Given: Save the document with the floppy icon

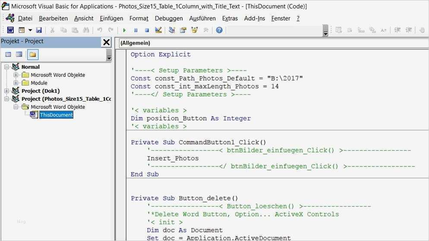Looking at the screenshot, I should pyautogui.click(x=39, y=30).
